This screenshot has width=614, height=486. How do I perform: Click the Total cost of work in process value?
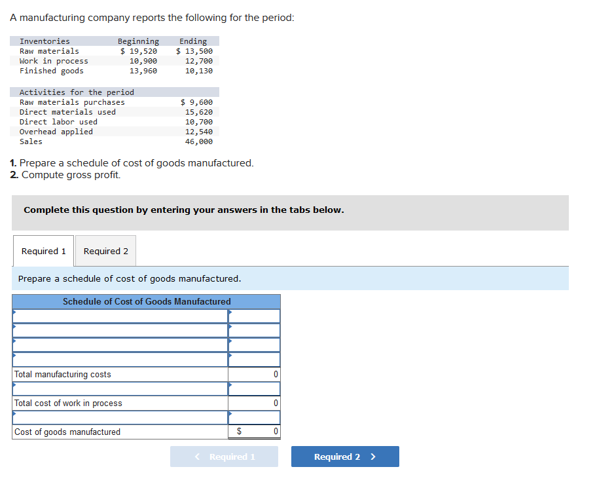click(x=254, y=403)
